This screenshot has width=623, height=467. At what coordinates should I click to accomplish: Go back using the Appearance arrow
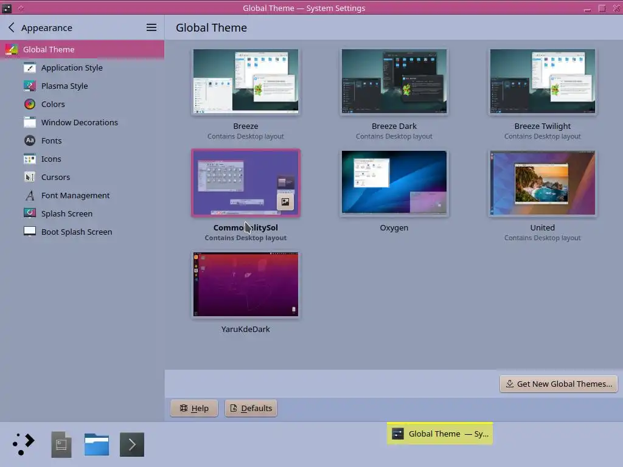[11, 27]
